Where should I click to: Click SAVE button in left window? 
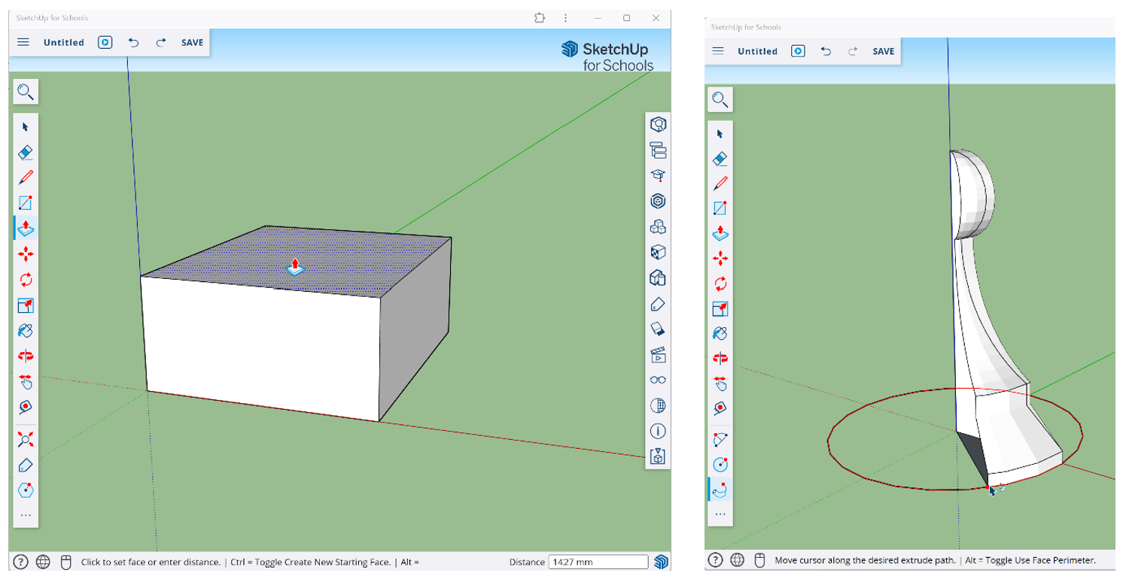192,42
